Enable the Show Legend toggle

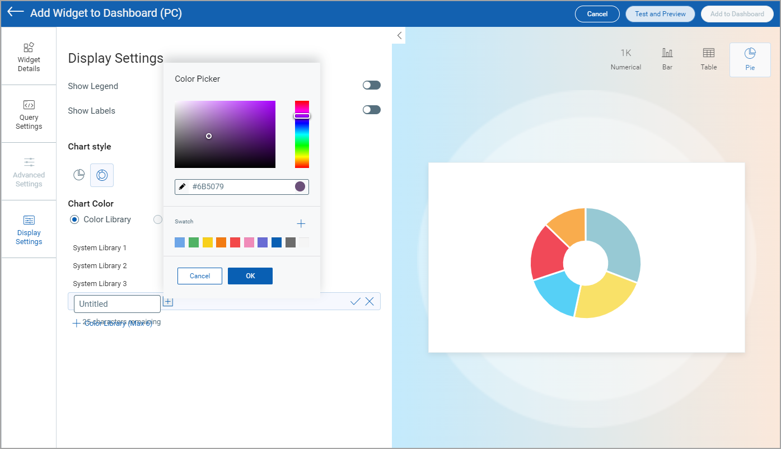click(x=371, y=85)
